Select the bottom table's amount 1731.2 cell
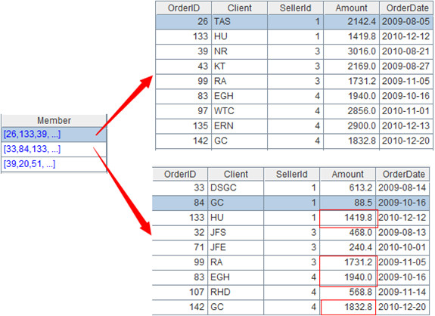 click(347, 262)
